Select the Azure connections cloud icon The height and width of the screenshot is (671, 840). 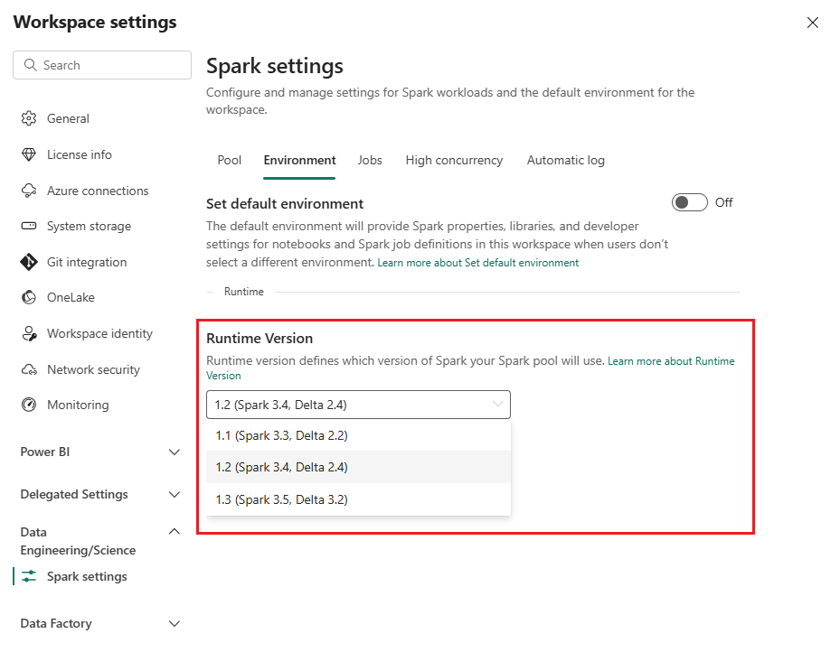(x=29, y=191)
